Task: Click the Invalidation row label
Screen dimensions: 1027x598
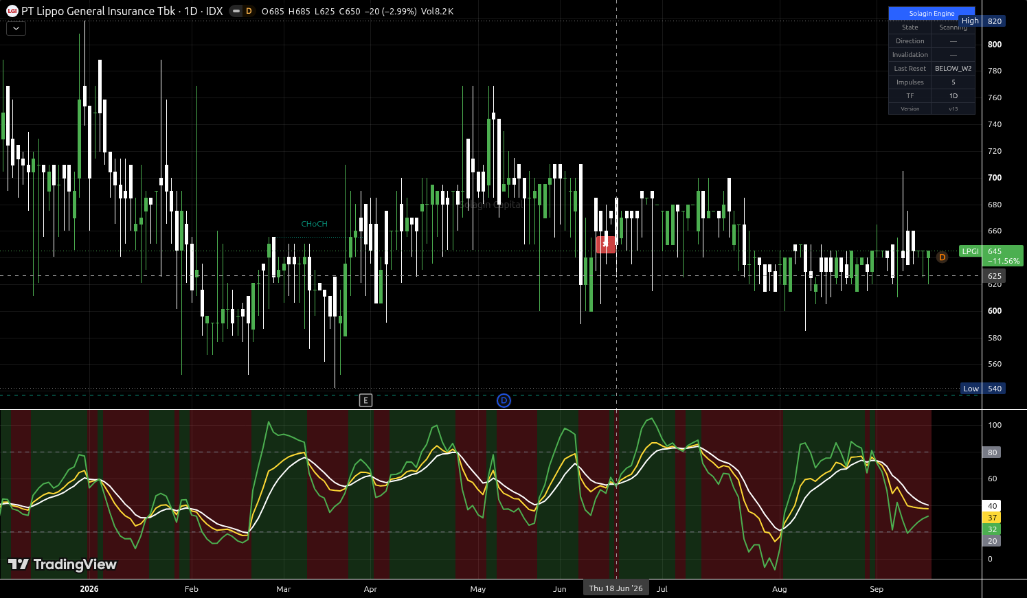Action: click(x=910, y=55)
